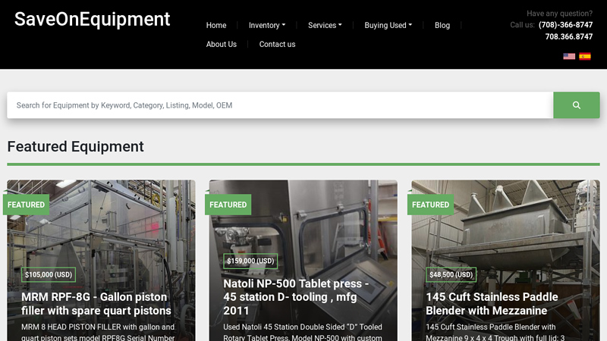Open 145 Cuft Stainless Paddle Blender listing
This screenshot has height=341, width=607.
492,304
